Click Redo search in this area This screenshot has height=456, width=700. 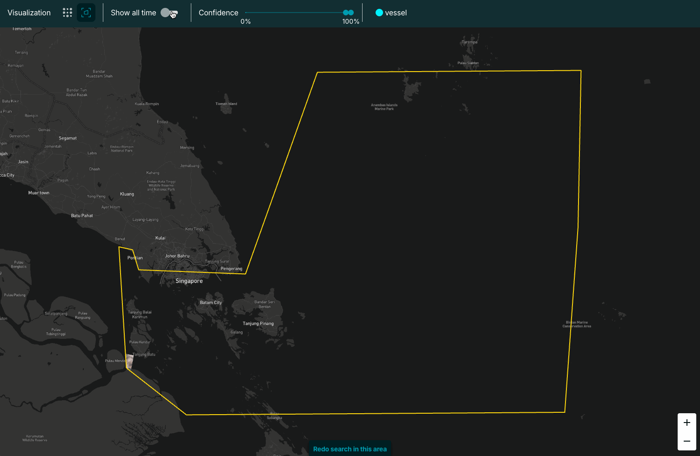coord(350,449)
